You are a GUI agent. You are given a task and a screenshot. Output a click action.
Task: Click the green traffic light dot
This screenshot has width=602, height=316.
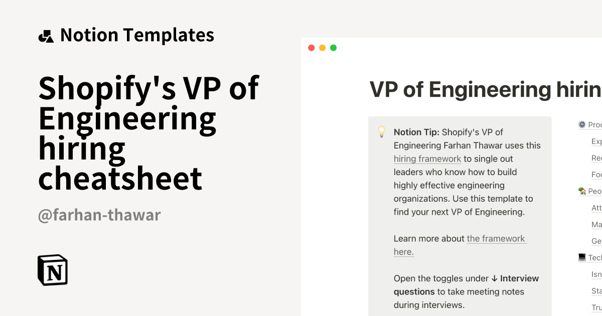[x=333, y=47]
